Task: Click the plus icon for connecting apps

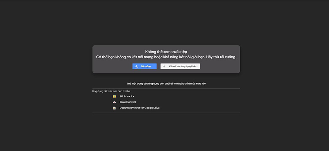Action: 164,67
